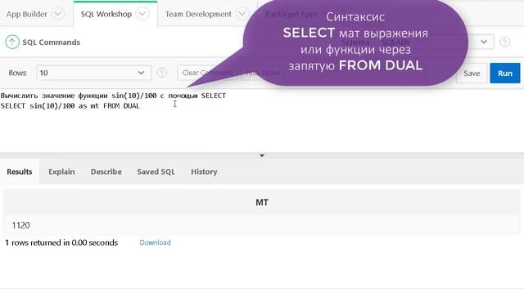This screenshot has height=294, width=524.
Task: Click the Clear Command button
Action: (x=207, y=73)
